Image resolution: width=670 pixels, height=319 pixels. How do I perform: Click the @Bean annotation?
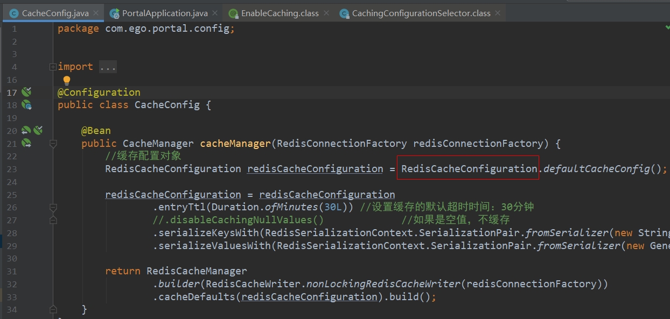[x=96, y=131]
